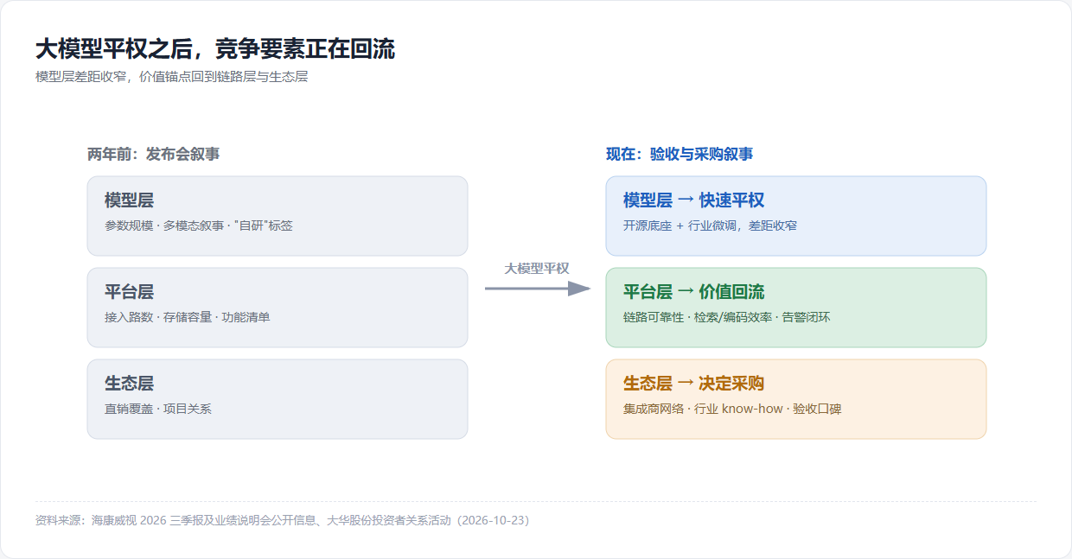Click the green title 平台层 → 价值回流
The image size is (1072, 559).
click(x=693, y=292)
